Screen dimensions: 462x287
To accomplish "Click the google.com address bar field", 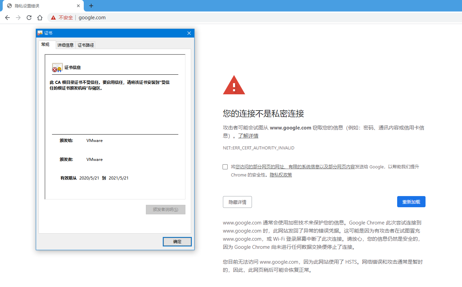I will [x=255, y=18].
